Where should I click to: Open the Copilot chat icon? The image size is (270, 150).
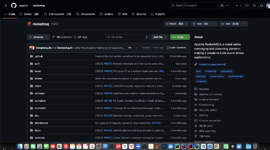tap(222, 5)
